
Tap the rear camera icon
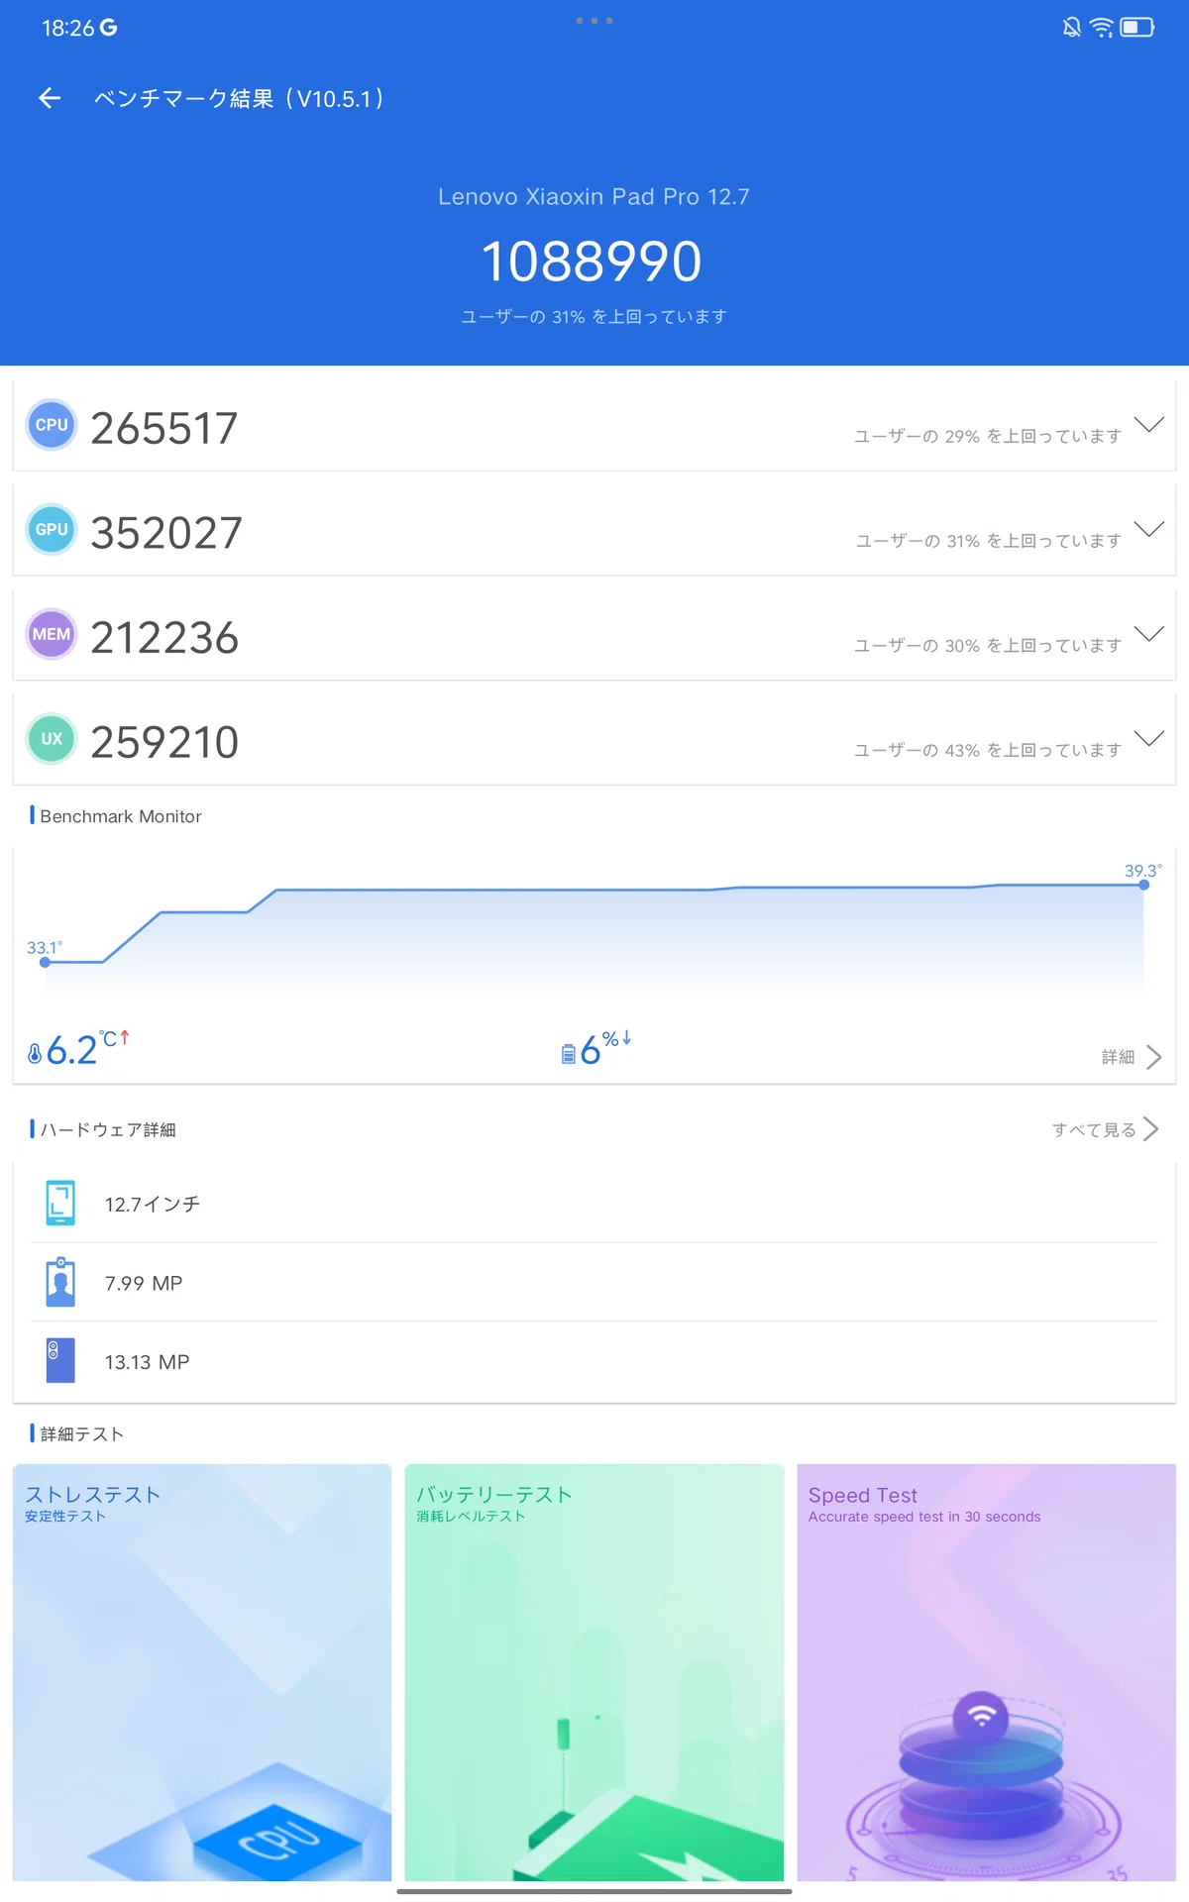[x=60, y=1360]
